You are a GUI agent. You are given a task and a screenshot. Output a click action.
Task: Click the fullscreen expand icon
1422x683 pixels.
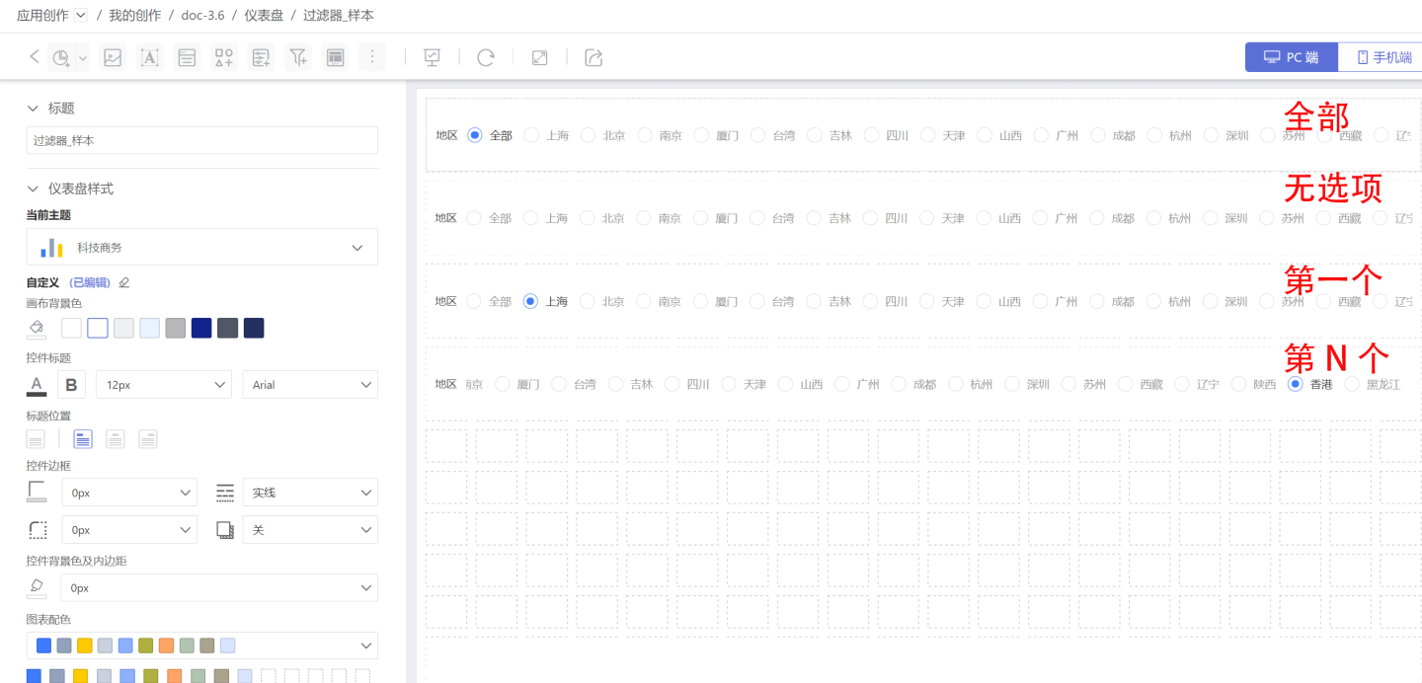[539, 57]
